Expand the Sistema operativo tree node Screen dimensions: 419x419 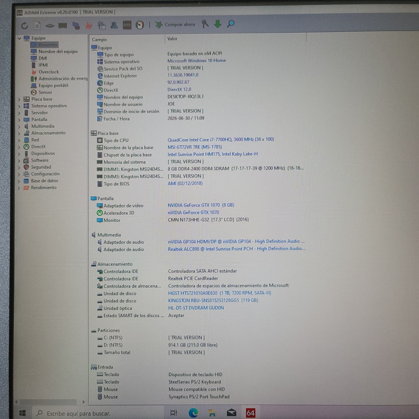pyautogui.click(x=19, y=106)
